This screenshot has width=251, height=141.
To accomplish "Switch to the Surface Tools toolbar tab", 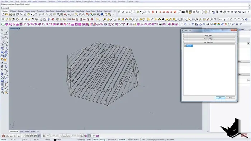I will [x=60, y=11].
